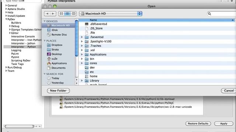Click sidebar scrollbar up arrow
236x132 pixels.
coord(77,80)
